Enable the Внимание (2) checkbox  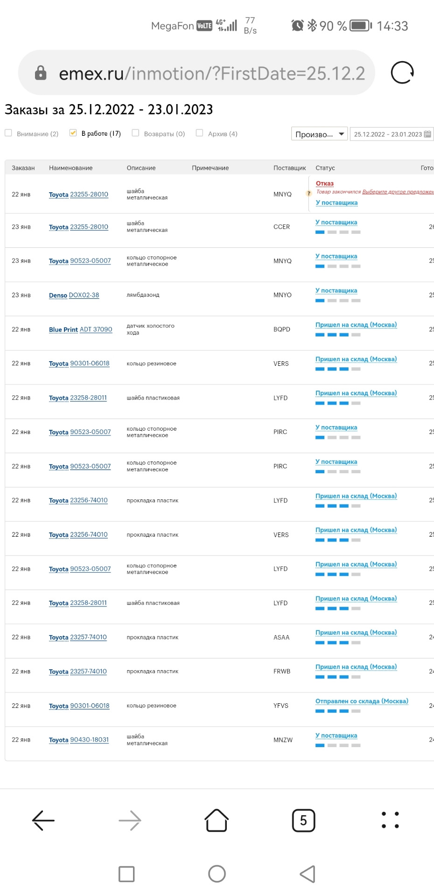(8, 133)
